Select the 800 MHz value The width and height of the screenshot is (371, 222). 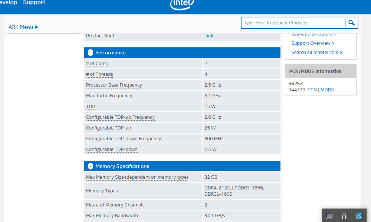(x=214, y=139)
